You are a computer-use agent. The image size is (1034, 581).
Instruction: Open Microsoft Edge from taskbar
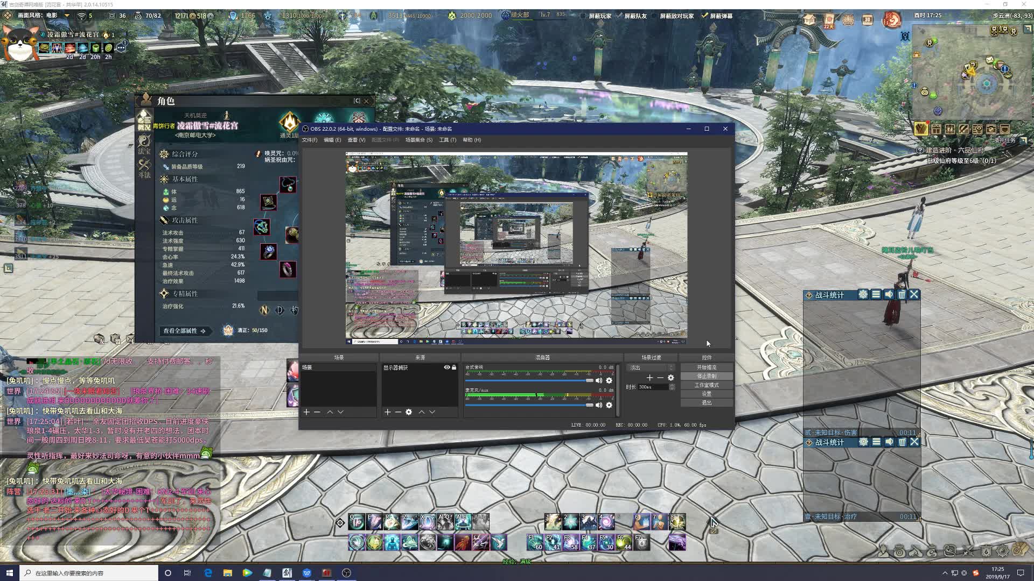(x=208, y=573)
